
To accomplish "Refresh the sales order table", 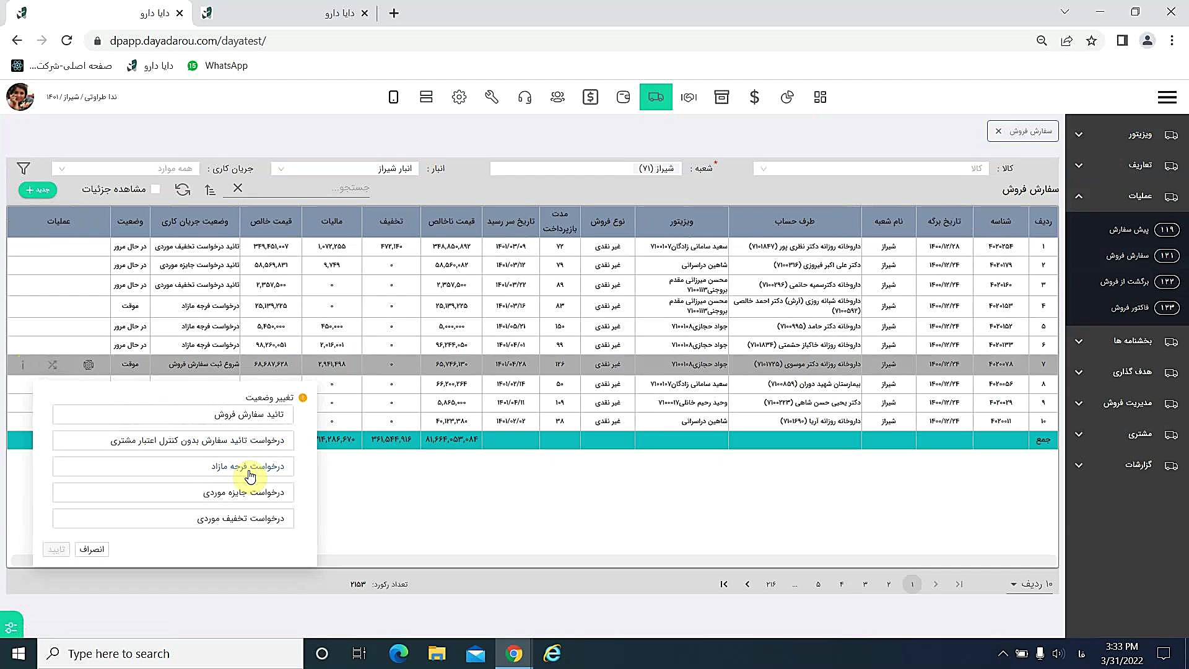I will point(183,190).
